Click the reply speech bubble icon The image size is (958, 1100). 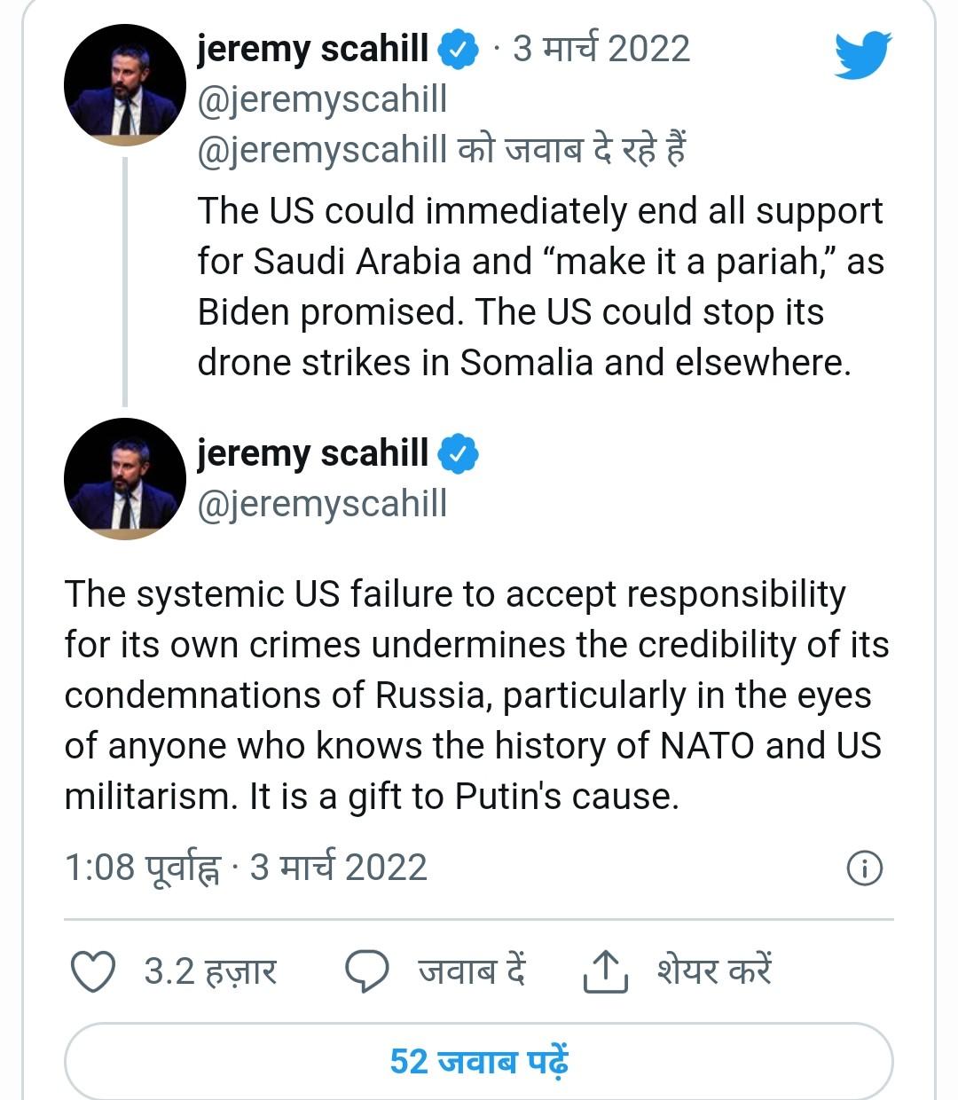(x=366, y=971)
